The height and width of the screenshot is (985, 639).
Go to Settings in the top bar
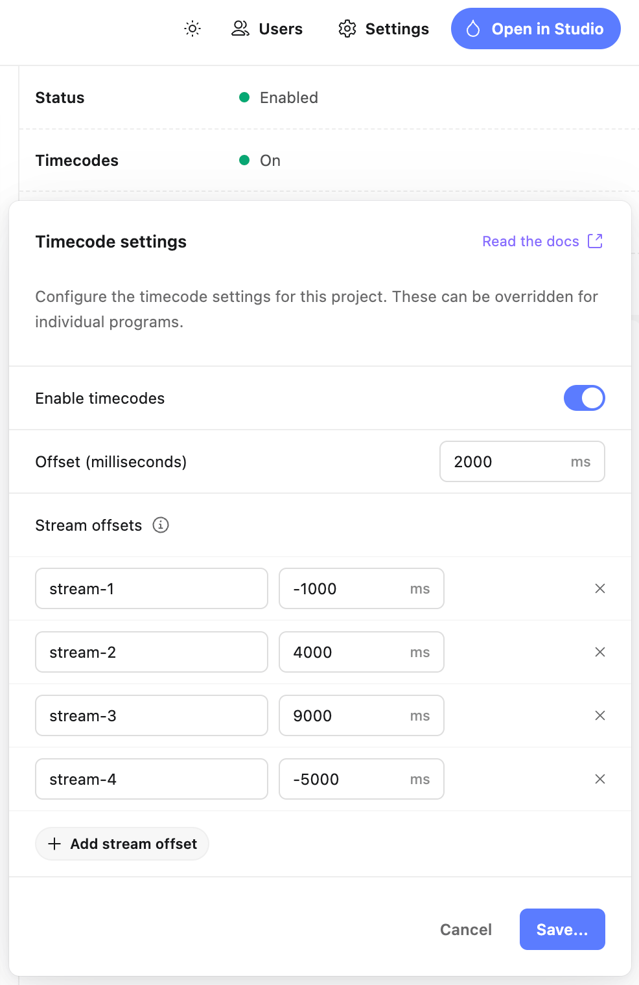tap(384, 29)
